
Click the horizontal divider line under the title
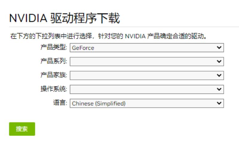tap(124, 27)
